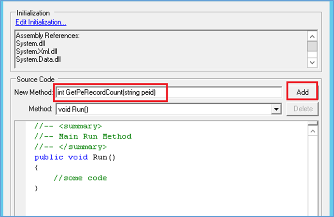The width and height of the screenshot is (334, 217).
Task: Click the Assembly References scrollbar thumb
Action: click(x=312, y=47)
